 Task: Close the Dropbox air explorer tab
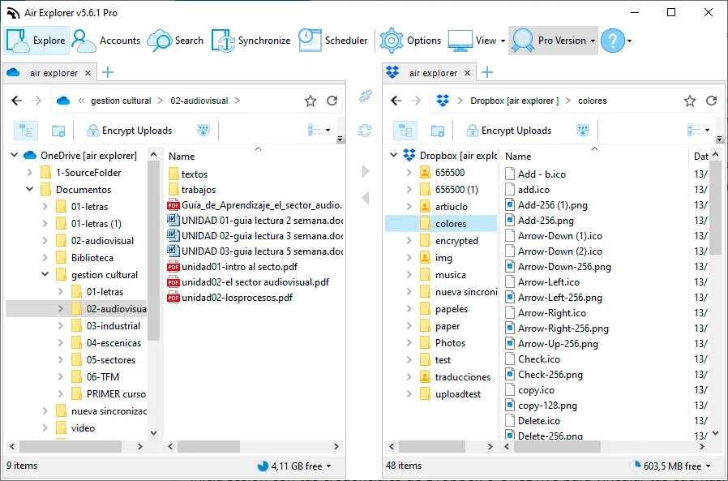(467, 73)
